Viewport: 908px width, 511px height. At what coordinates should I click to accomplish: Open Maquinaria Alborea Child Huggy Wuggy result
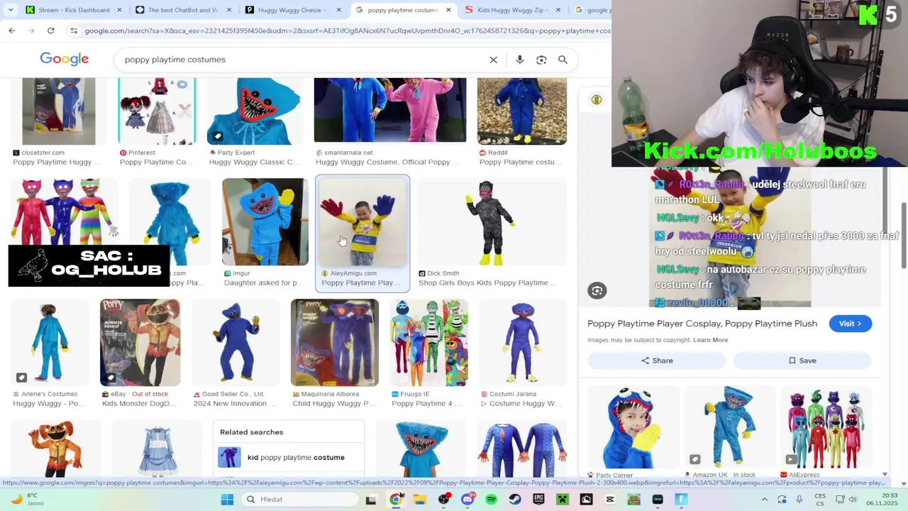point(334,354)
